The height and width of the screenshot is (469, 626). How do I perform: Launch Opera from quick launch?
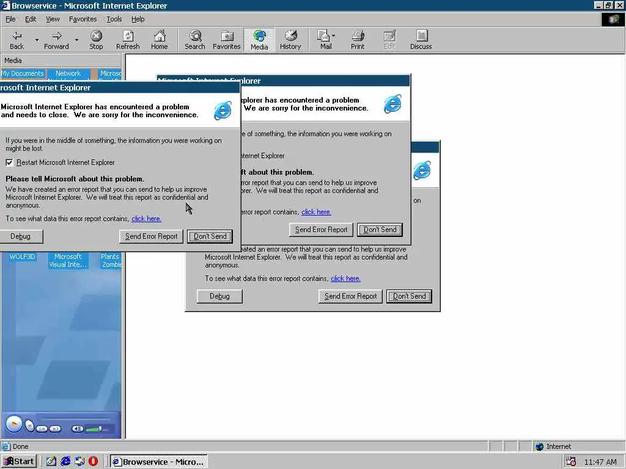93,462
